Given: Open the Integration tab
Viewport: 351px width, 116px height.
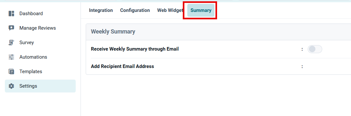Looking at the screenshot, I should [x=101, y=10].
